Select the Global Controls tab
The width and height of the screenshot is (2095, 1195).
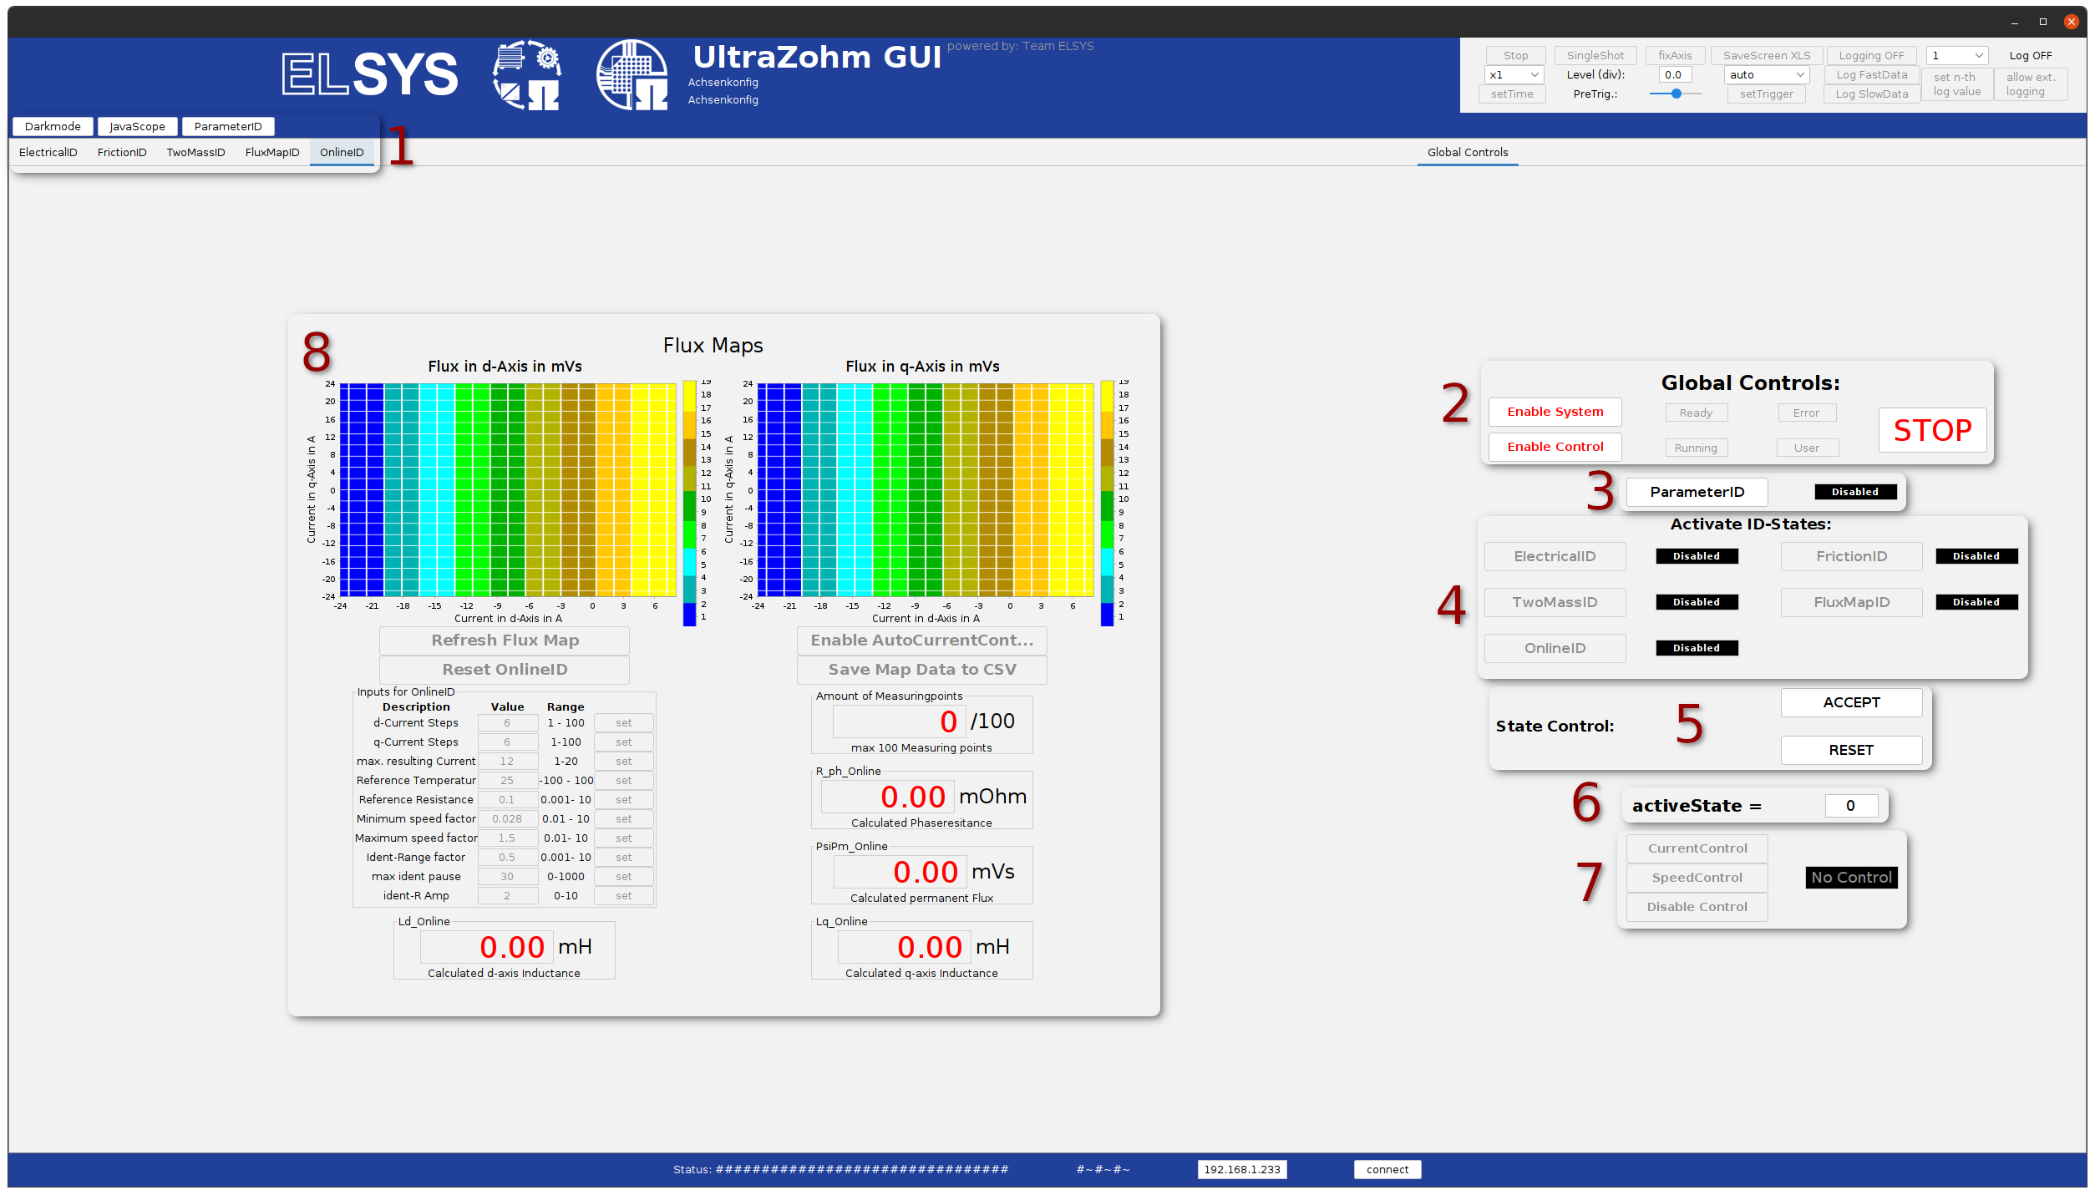[x=1467, y=152]
